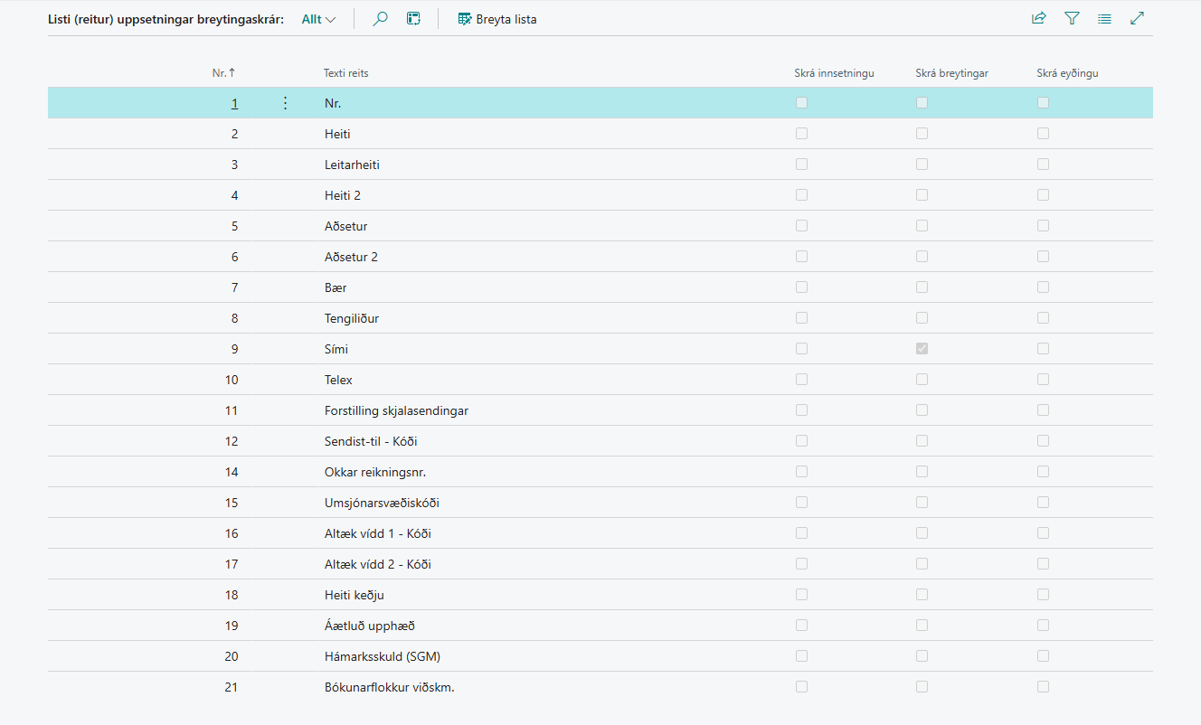Check Skrá innsetningu for Heiti keðju
This screenshot has height=725, width=1201.
pyautogui.click(x=801, y=594)
